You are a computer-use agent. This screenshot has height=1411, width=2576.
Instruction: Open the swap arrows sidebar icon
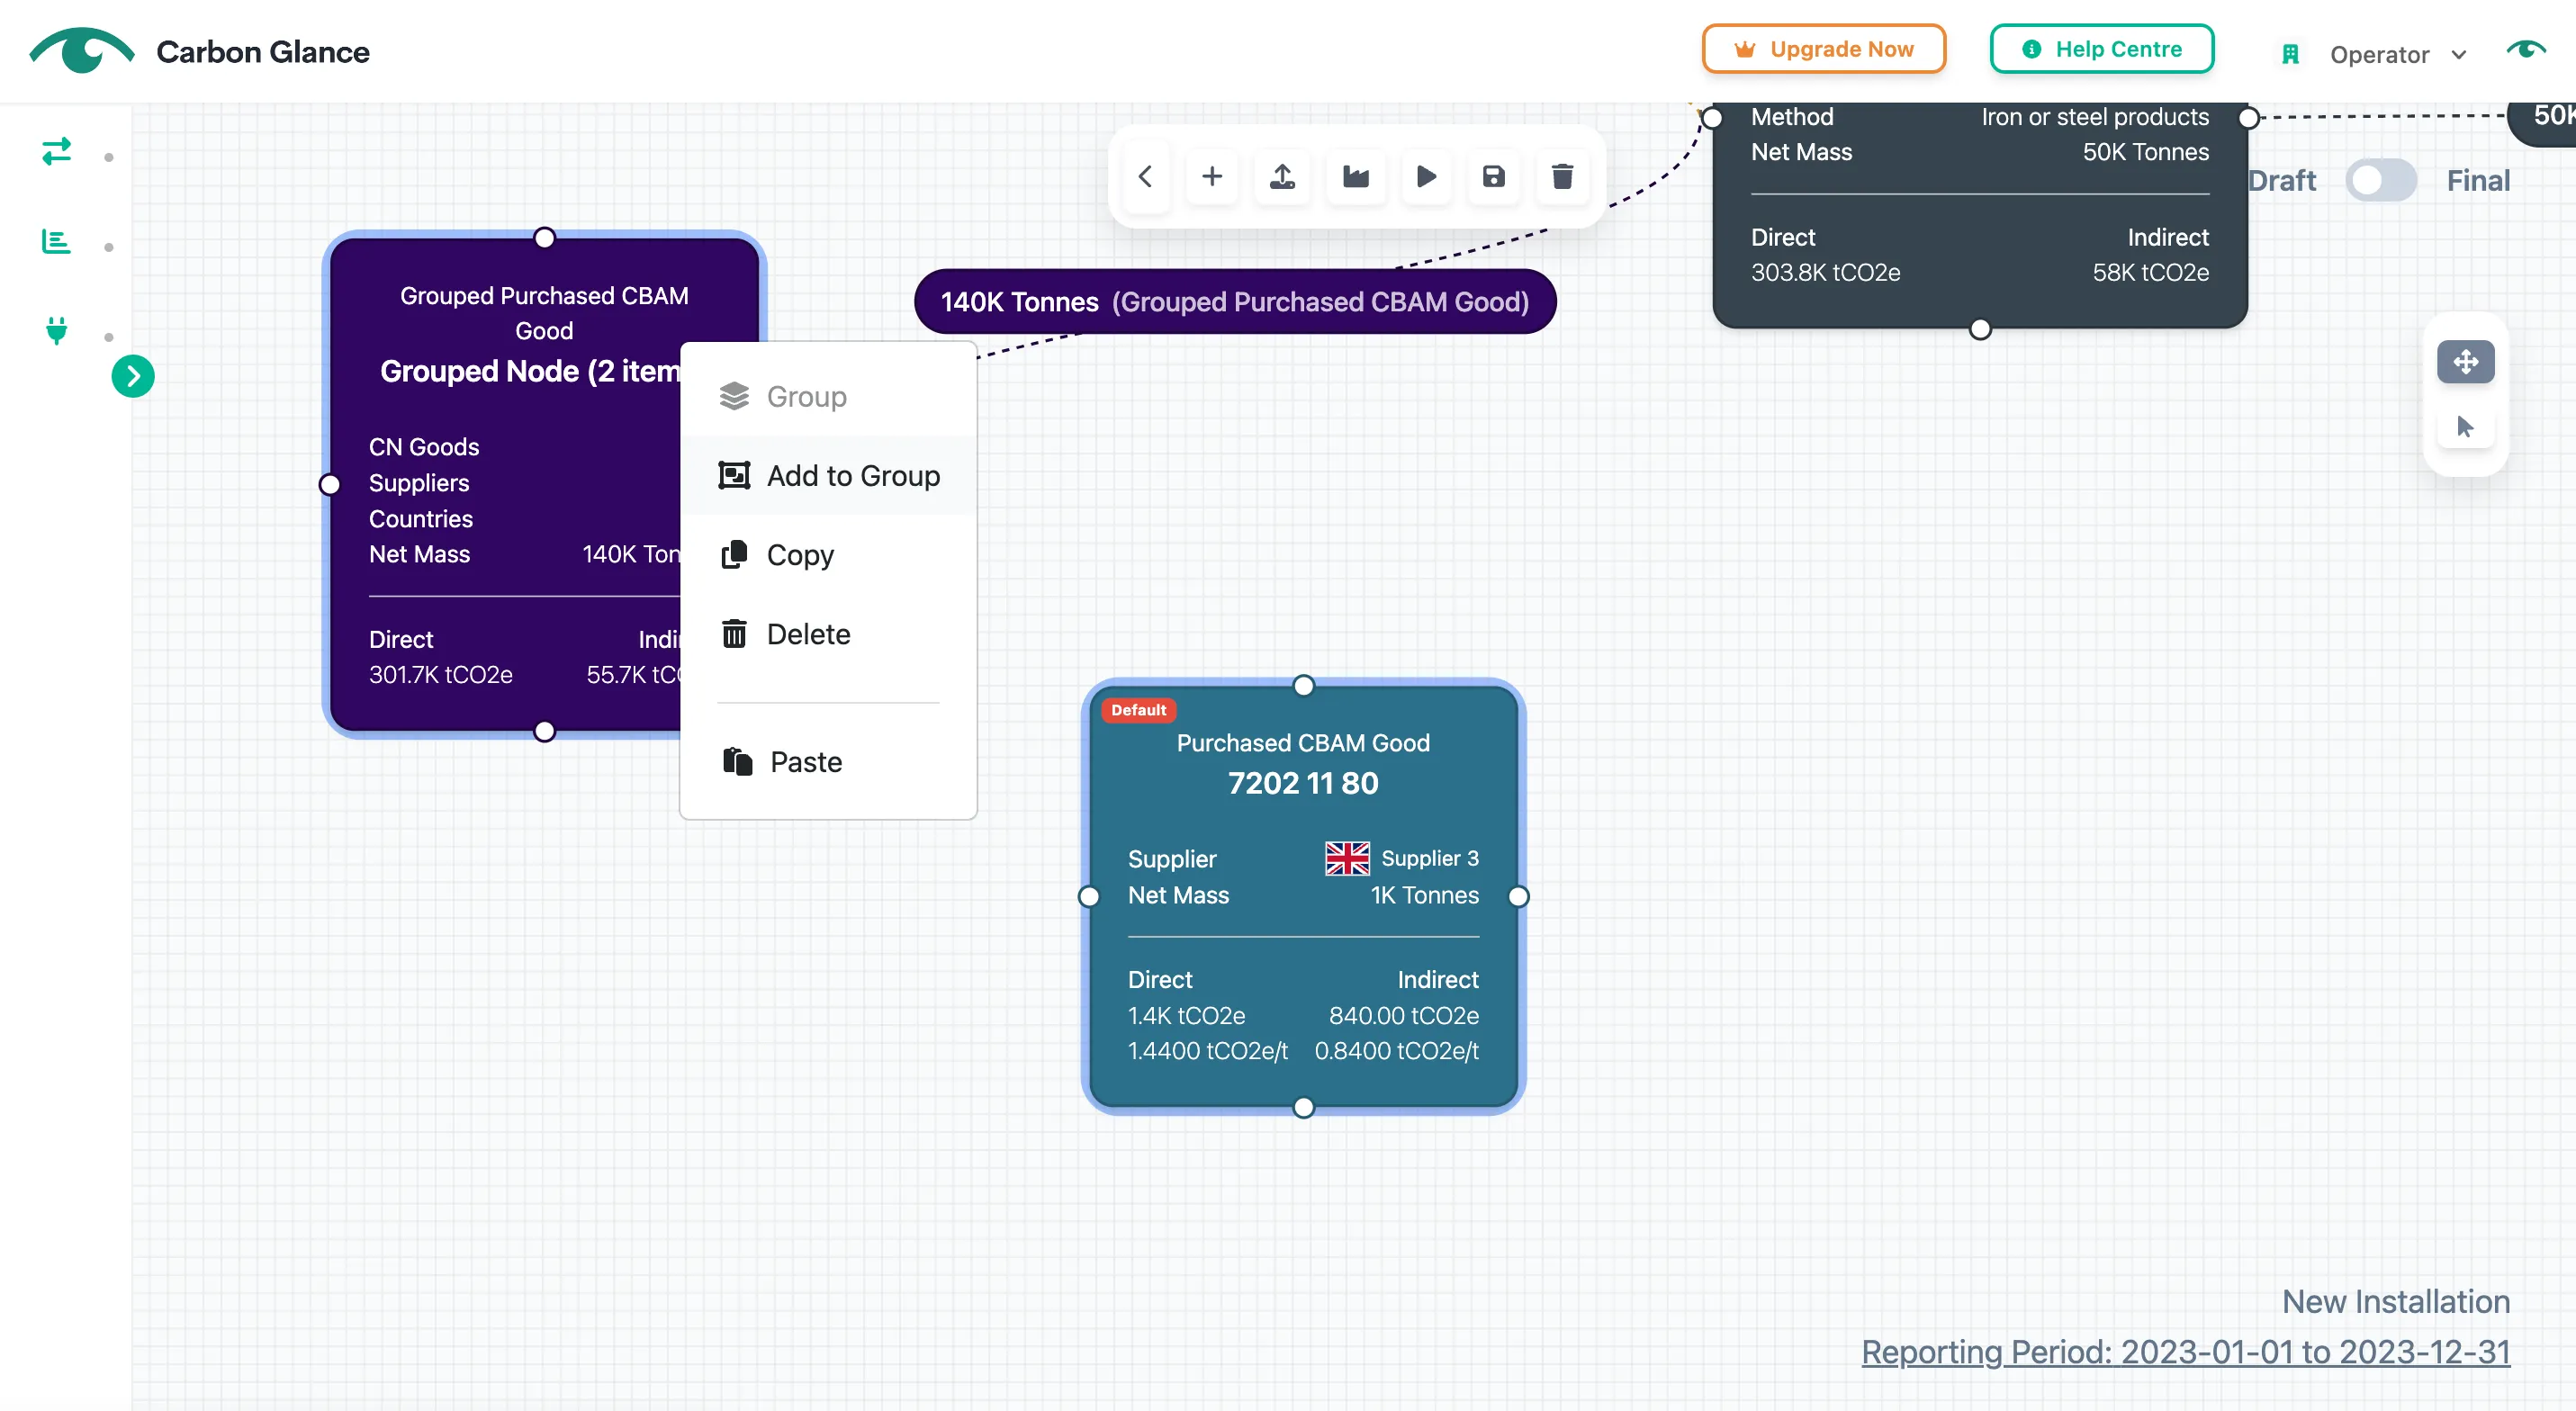pyautogui.click(x=57, y=152)
